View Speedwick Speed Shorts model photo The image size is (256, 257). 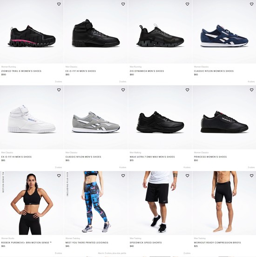coord(160,203)
